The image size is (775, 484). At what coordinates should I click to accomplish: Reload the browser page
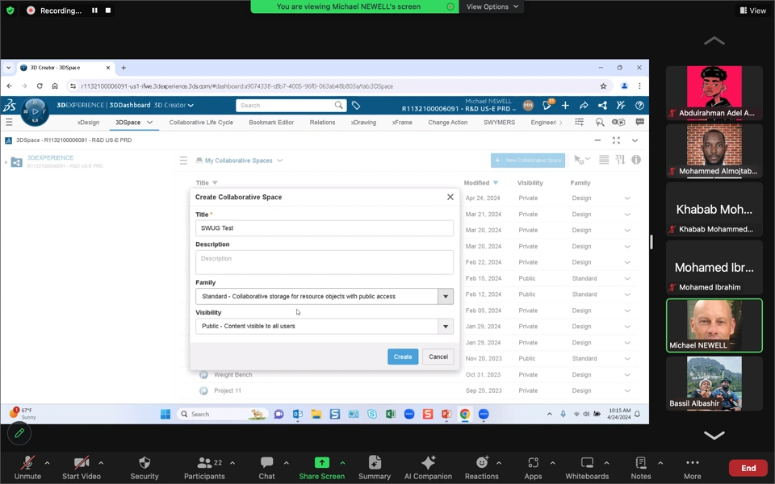pyautogui.click(x=40, y=86)
